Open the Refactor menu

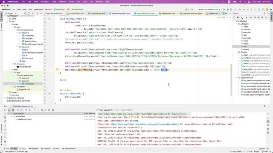tap(63, 2)
